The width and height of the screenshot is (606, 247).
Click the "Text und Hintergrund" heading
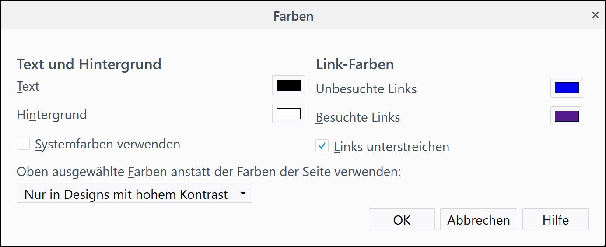click(x=89, y=64)
